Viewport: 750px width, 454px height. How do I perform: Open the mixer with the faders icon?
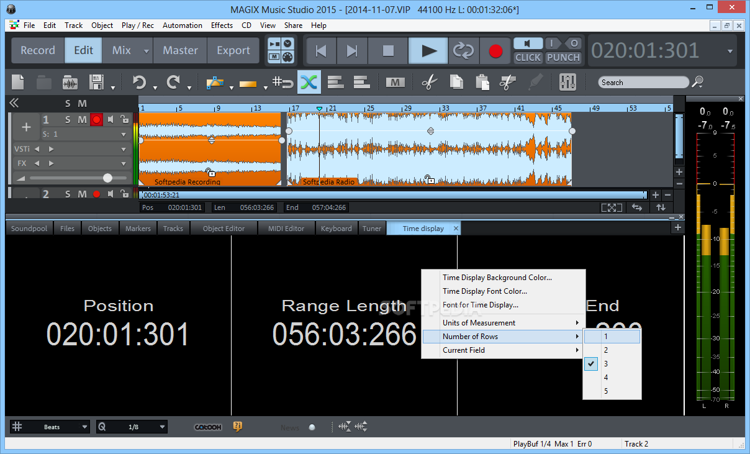pyautogui.click(x=567, y=82)
